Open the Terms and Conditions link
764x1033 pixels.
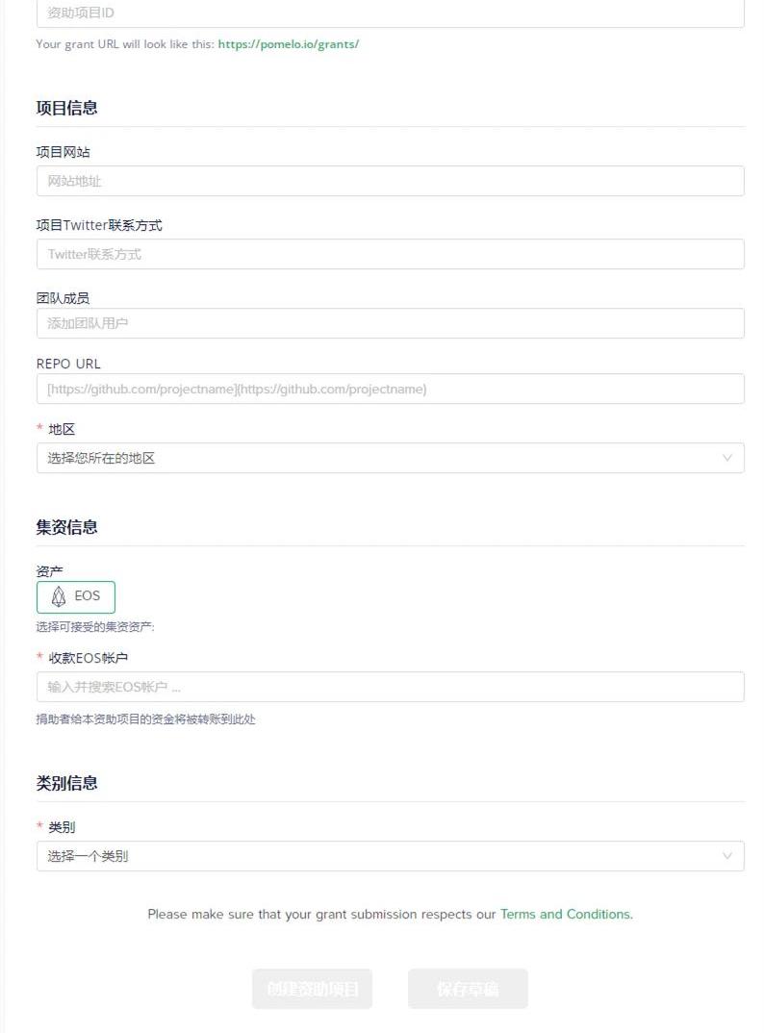(565, 914)
